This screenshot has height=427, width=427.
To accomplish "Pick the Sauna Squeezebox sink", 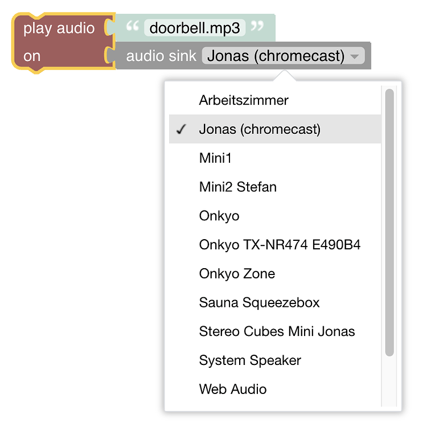I will (x=259, y=302).
